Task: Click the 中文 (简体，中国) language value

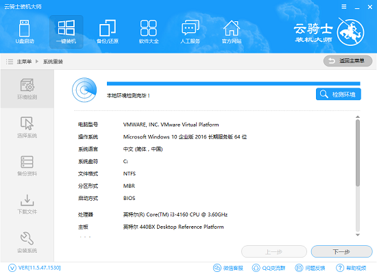Action: point(143,149)
